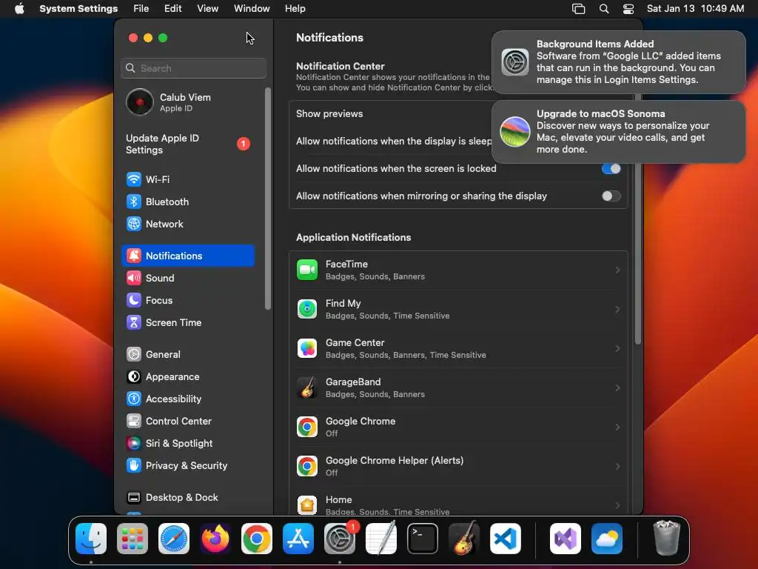
Task: Launch Visual Studio Code from the Dock
Action: [506, 539]
